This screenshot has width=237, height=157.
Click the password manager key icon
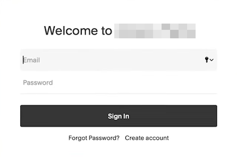pyautogui.click(x=207, y=60)
